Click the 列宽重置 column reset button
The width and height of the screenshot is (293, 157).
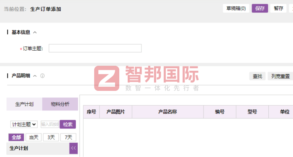tap(280, 76)
